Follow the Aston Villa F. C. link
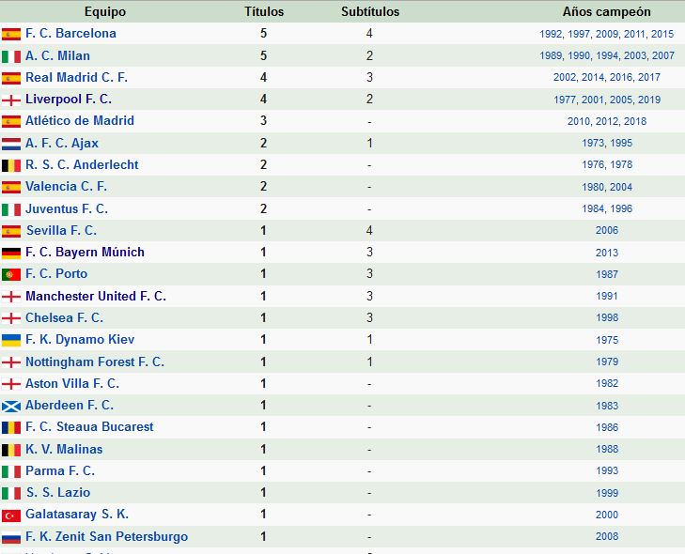 coord(72,383)
